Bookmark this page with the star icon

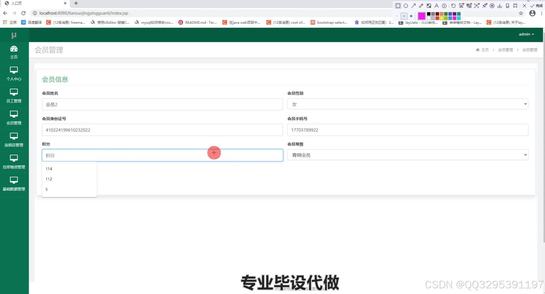(521, 13)
